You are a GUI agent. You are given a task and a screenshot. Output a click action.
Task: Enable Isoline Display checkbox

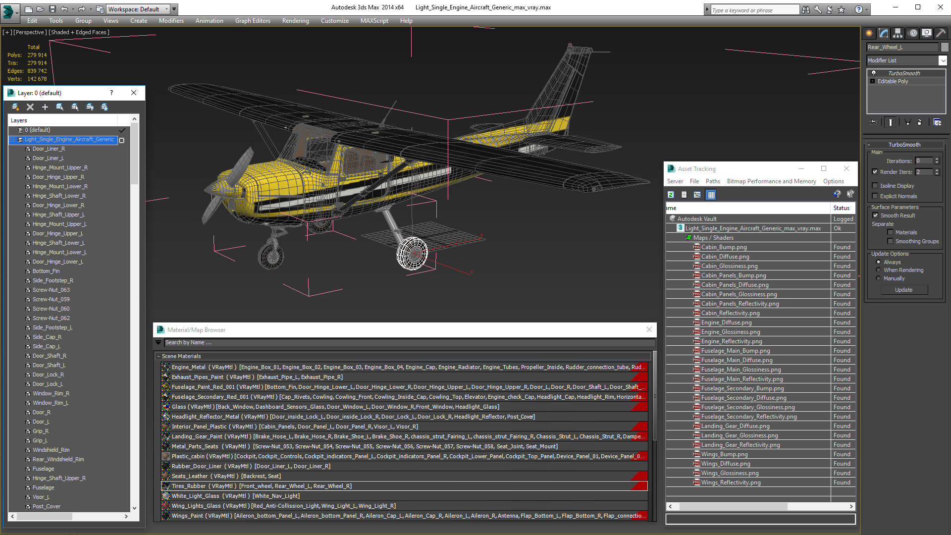tap(875, 186)
